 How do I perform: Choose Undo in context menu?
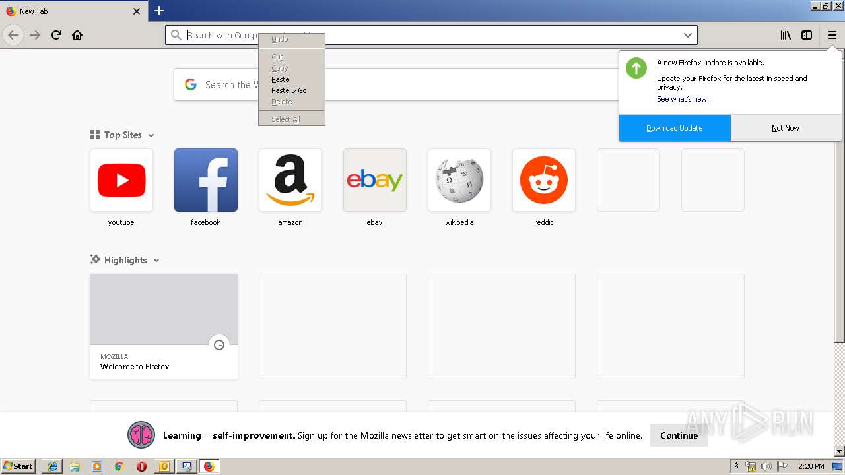(x=292, y=39)
